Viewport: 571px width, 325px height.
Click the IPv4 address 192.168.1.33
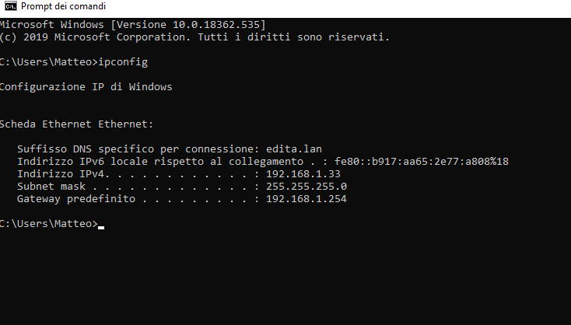pos(303,173)
